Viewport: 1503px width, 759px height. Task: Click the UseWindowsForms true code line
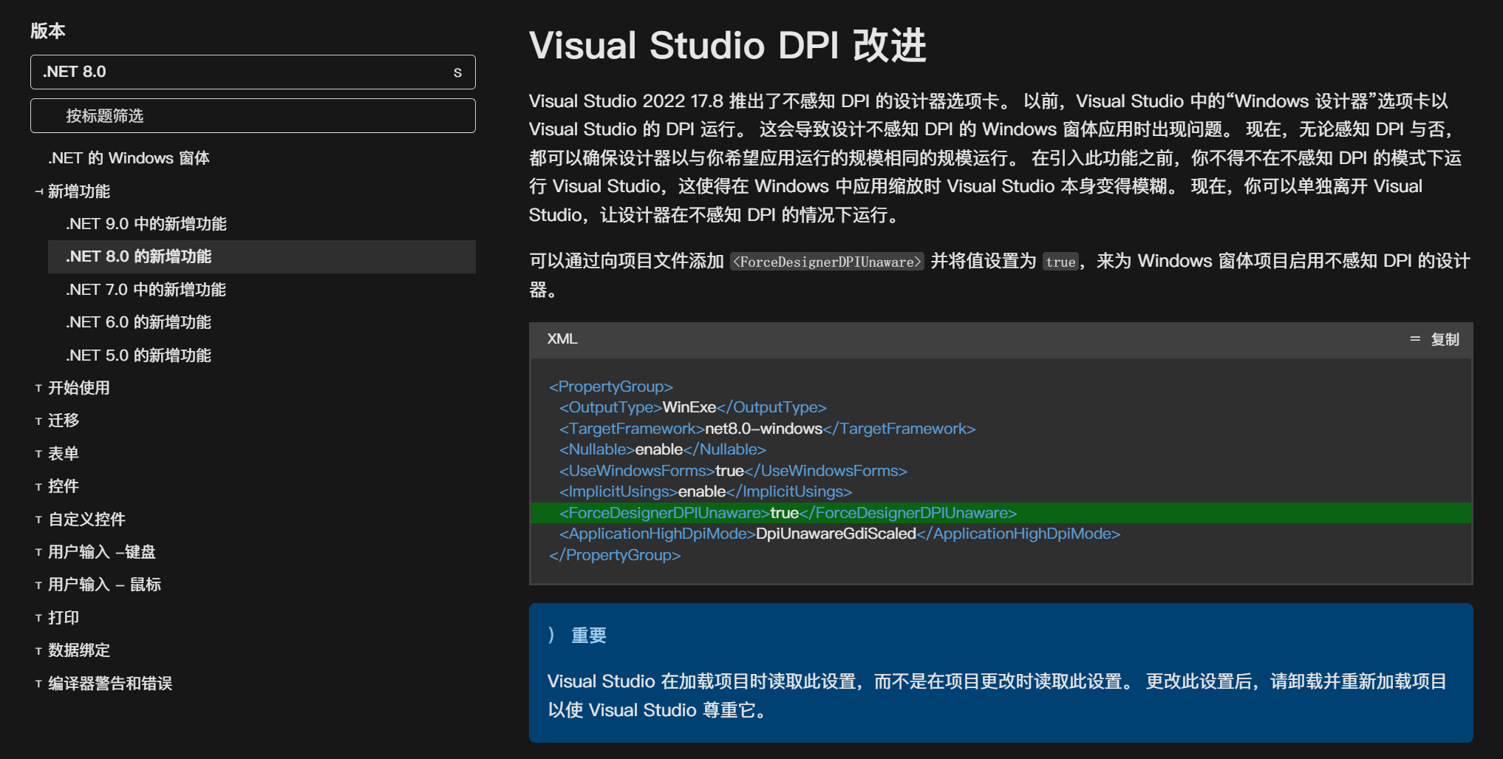tap(733, 471)
